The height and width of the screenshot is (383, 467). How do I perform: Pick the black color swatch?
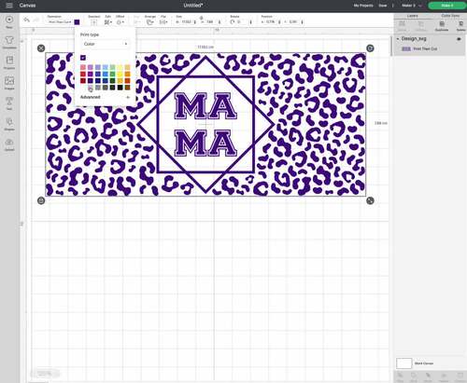click(120, 88)
